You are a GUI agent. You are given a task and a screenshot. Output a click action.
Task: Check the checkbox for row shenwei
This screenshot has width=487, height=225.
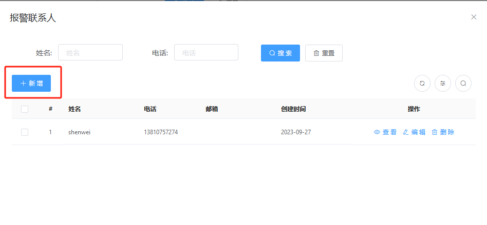[x=25, y=132]
